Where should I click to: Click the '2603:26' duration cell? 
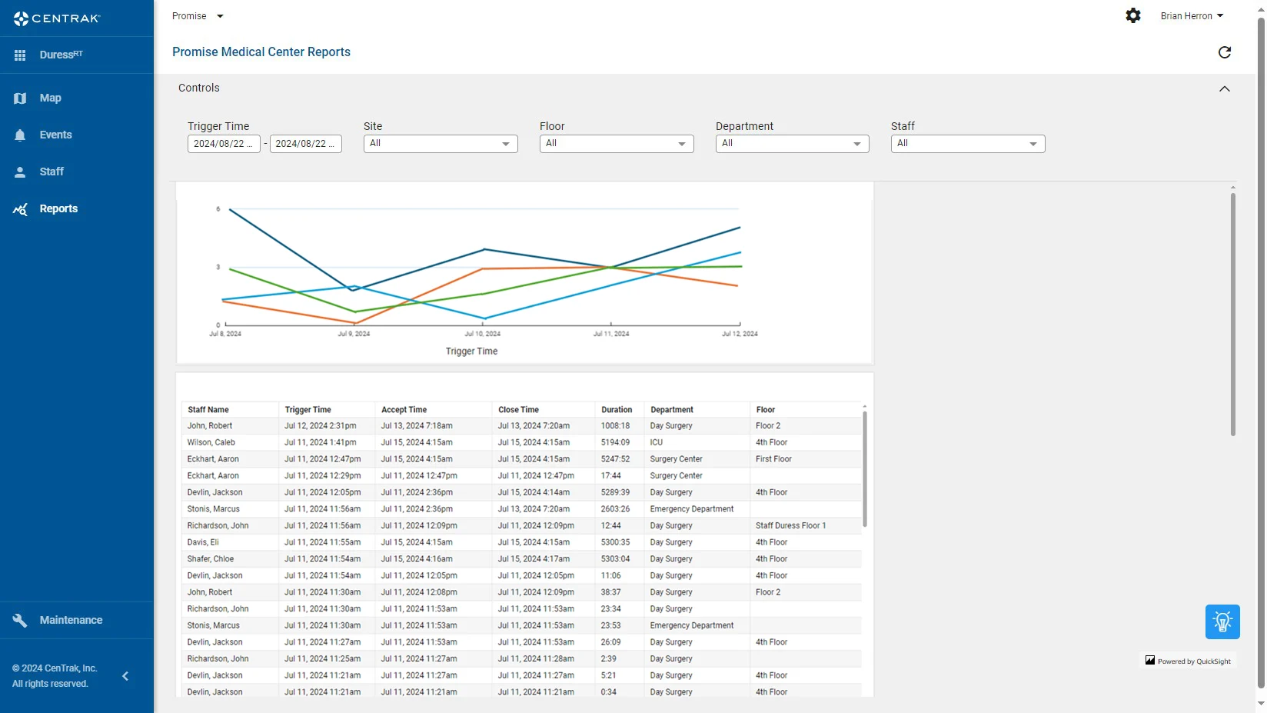[615, 509]
